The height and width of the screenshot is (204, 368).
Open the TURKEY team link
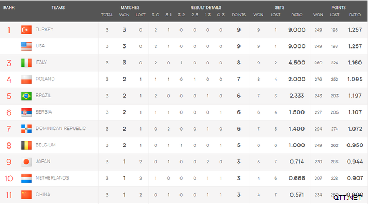(44, 29)
